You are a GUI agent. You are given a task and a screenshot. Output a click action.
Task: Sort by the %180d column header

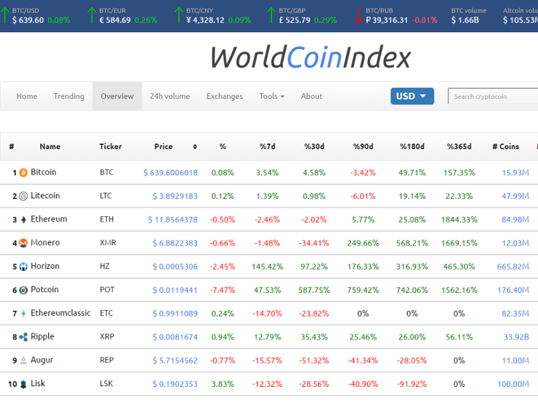pos(412,146)
